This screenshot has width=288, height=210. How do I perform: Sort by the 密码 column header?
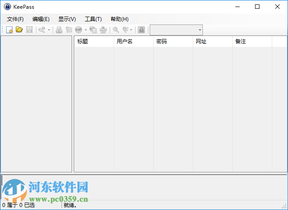173,42
